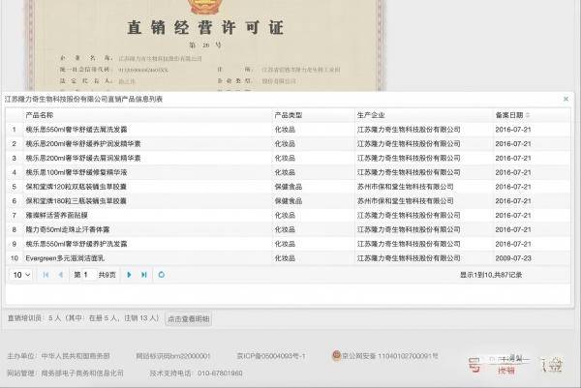The height and width of the screenshot is (388, 581).
Task: Select the 雅姿鲜活营养面贴膜 product row
Action: point(288,216)
